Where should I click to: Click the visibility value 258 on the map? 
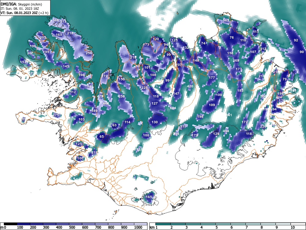[x=121, y=96]
